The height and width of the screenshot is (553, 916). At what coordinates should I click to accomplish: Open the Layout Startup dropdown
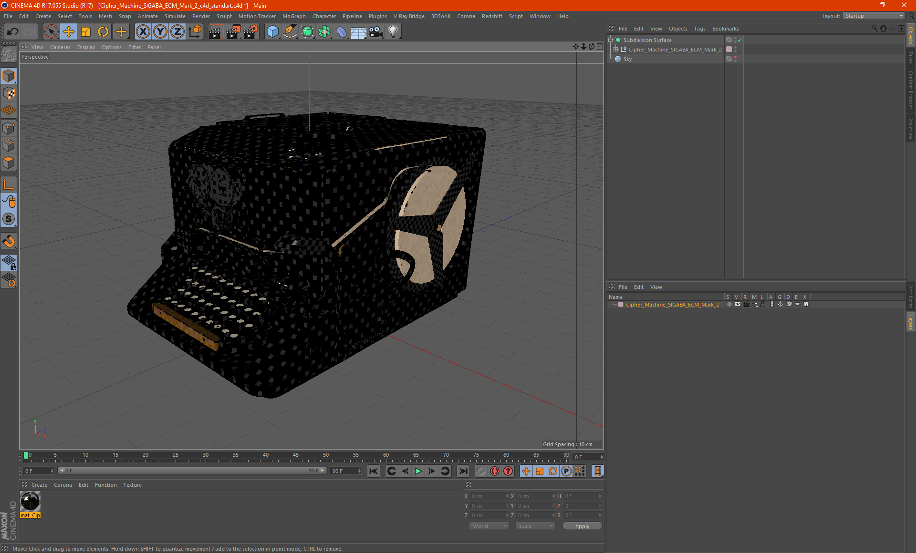point(874,16)
